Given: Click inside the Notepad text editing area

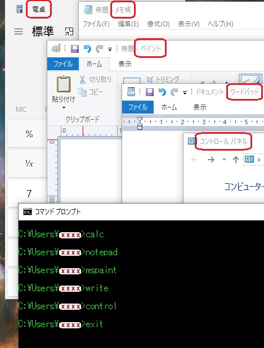Looking at the screenshot, I should pos(171,35).
